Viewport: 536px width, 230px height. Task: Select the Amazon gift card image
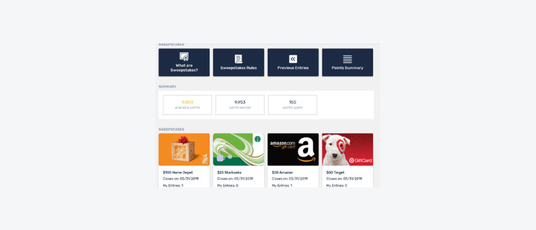[293, 149]
